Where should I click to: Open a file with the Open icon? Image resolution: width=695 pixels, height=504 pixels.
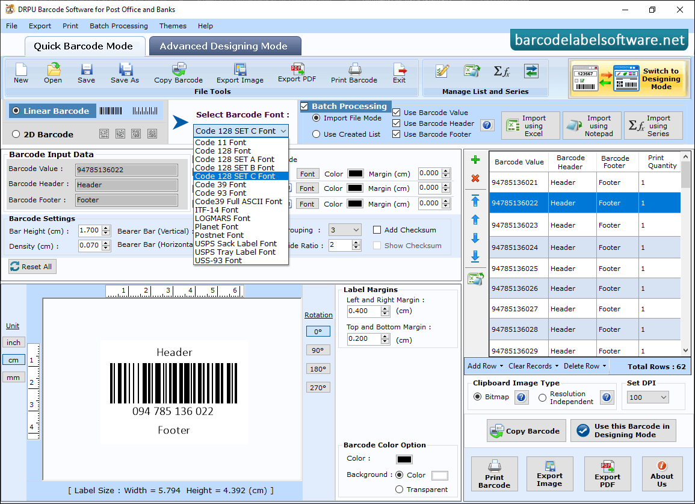(x=53, y=73)
